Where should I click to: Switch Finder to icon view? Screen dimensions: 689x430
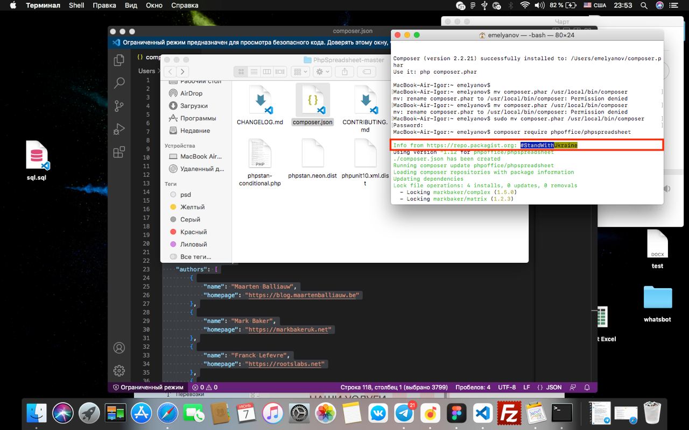tap(241, 71)
